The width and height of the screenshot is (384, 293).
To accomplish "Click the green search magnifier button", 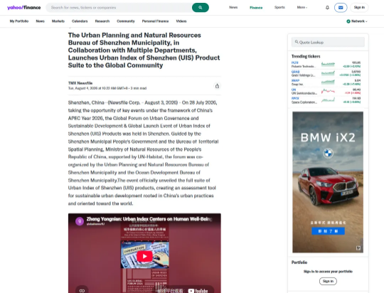I will tap(201, 8).
